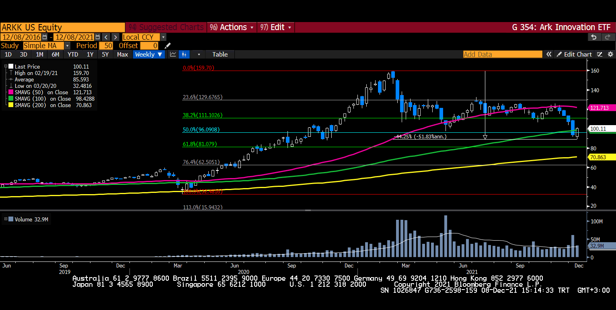Click the Edit Chart button

pos(575,55)
